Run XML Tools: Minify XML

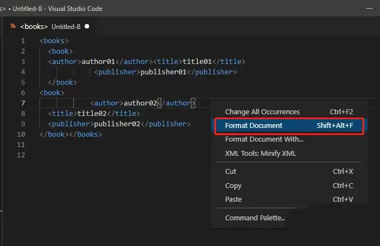click(260, 154)
